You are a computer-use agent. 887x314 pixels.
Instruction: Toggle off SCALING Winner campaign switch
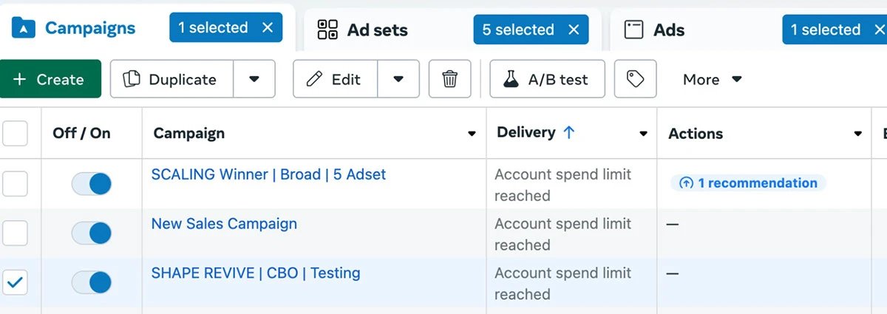[x=92, y=184]
